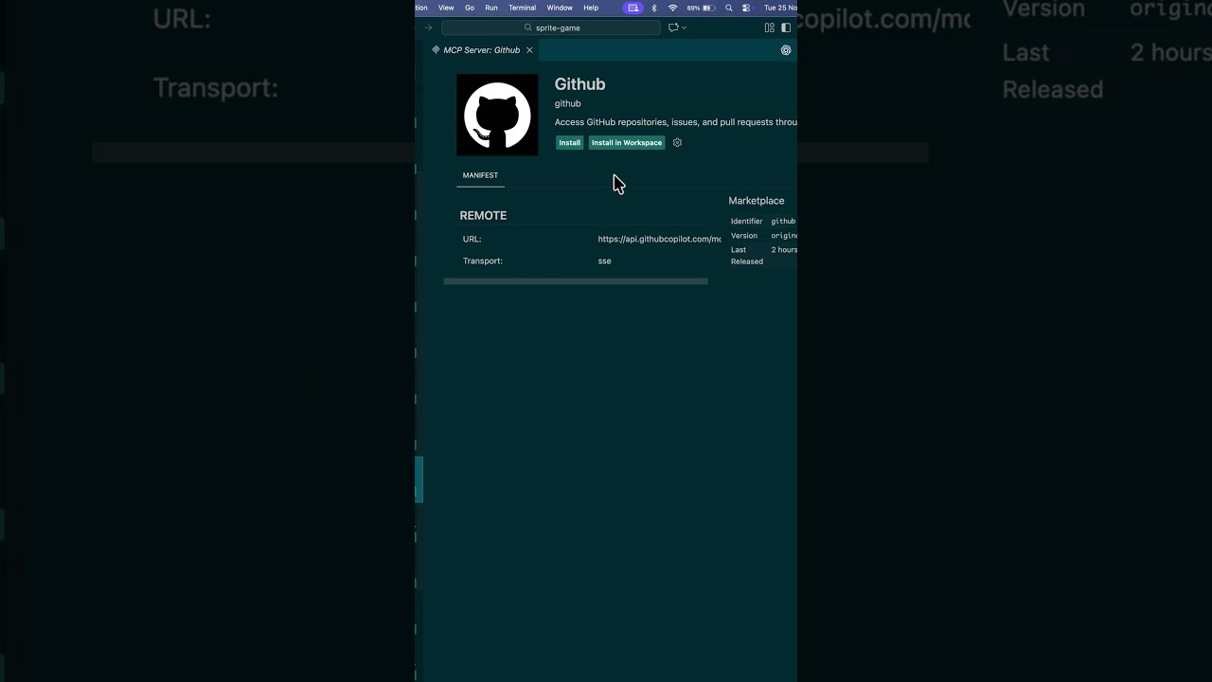Click the Install button
The image size is (1212, 682).
point(569,143)
